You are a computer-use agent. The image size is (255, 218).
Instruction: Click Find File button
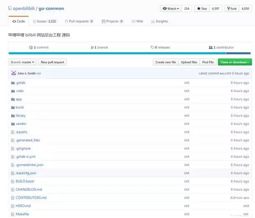208,62
